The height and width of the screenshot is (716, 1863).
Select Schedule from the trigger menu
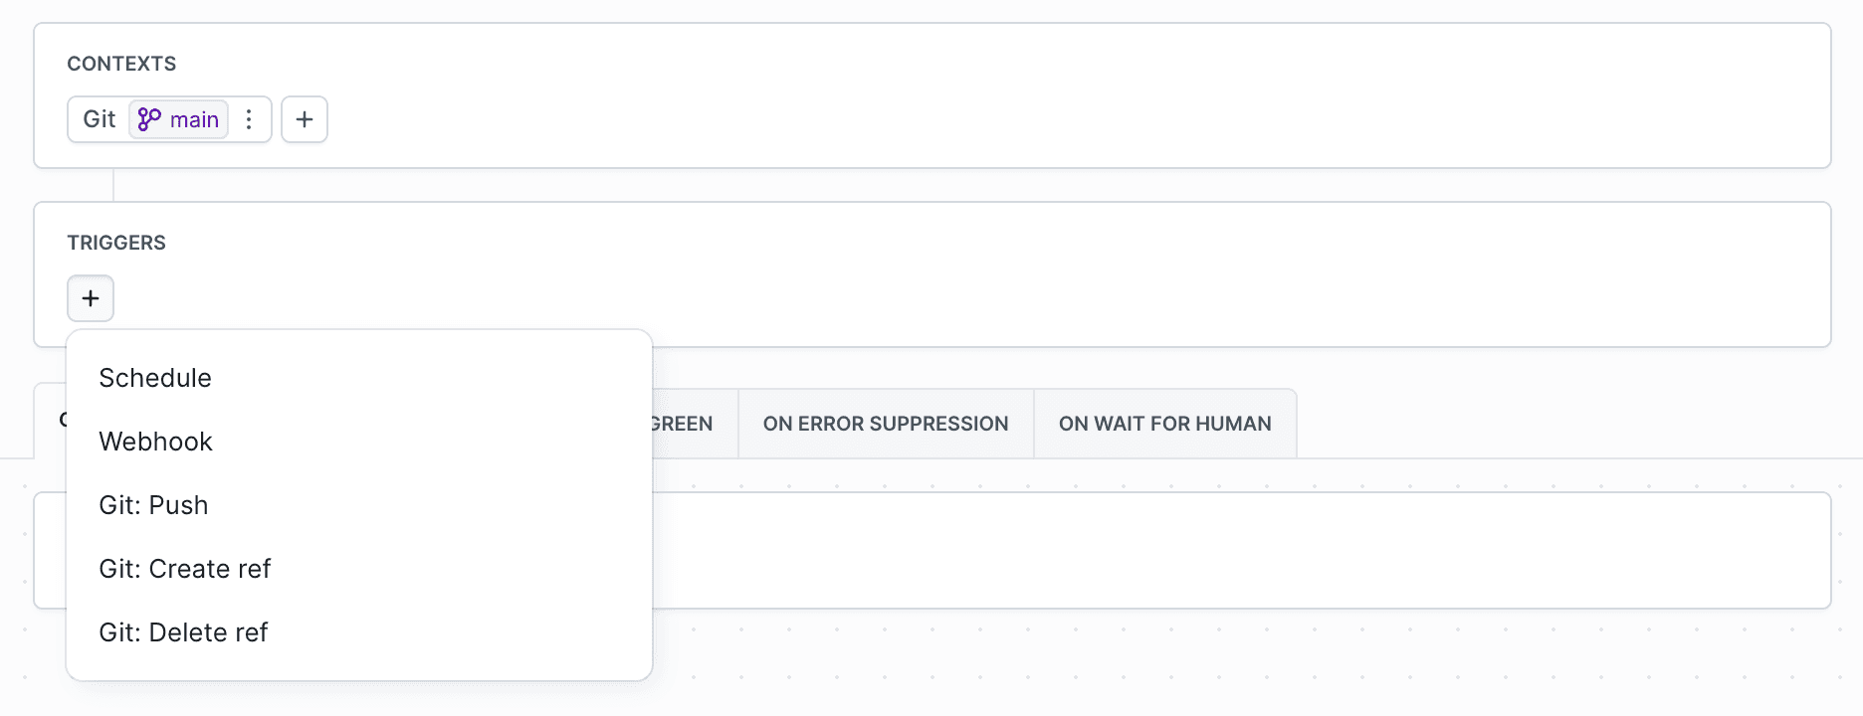click(155, 378)
